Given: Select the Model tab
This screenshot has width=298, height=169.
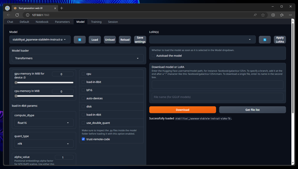Looking at the screenshot, I should [80, 22].
